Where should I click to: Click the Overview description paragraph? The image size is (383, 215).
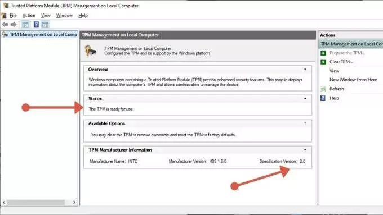point(195,83)
